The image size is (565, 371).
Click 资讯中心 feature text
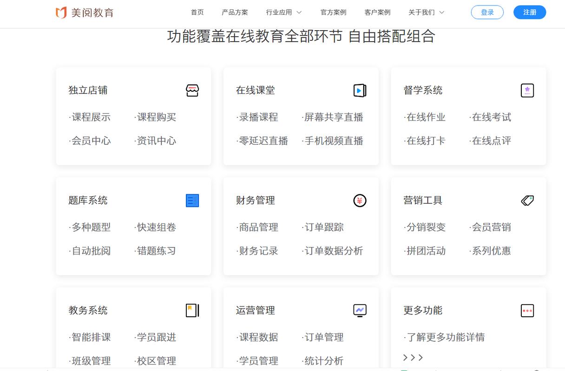pyautogui.click(x=155, y=141)
